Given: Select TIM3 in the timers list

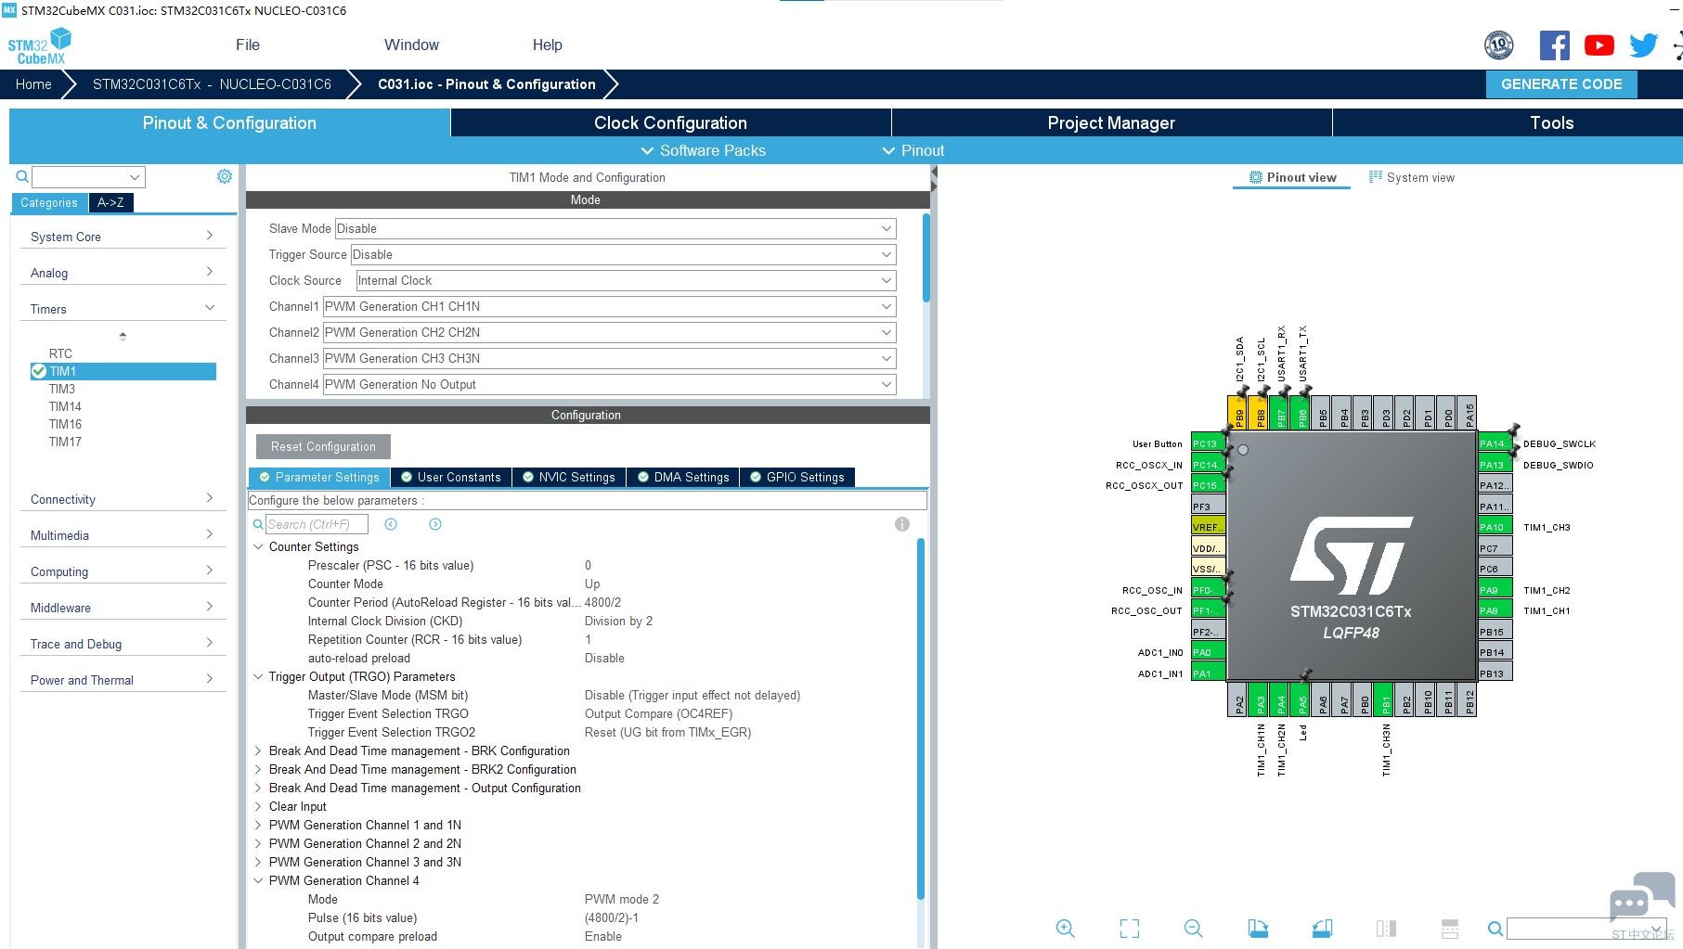Looking at the screenshot, I should [62, 389].
